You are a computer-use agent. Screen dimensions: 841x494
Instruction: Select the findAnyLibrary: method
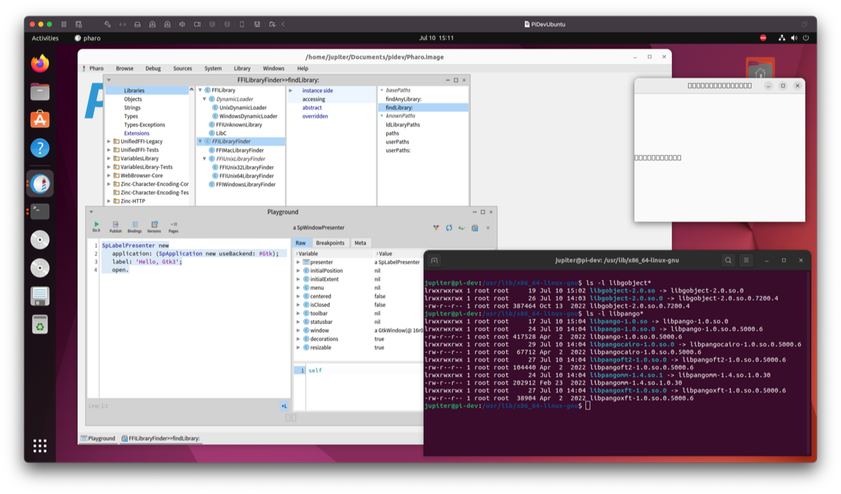pos(403,99)
